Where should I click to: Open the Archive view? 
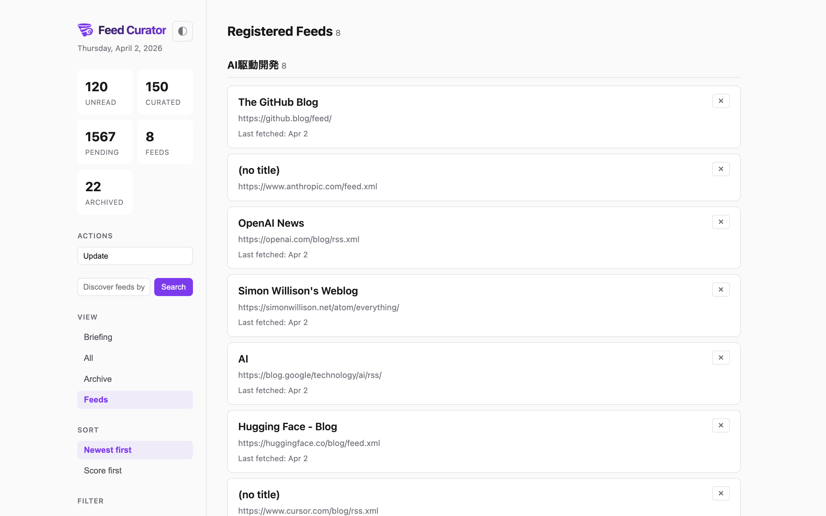click(x=98, y=379)
